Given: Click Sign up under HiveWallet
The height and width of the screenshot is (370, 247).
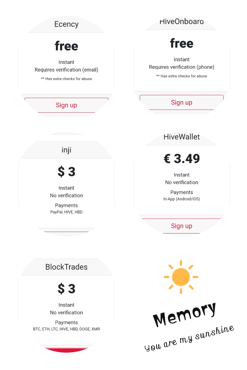Looking at the screenshot, I should pos(182,226).
